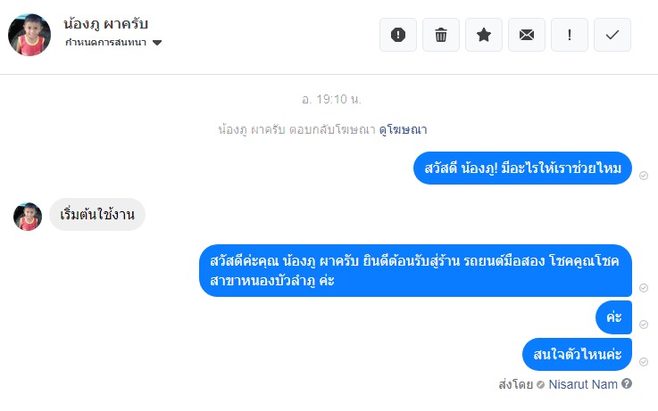Click sender name Nisarut Nam
Image resolution: width=658 pixels, height=411 pixels.
tap(583, 384)
